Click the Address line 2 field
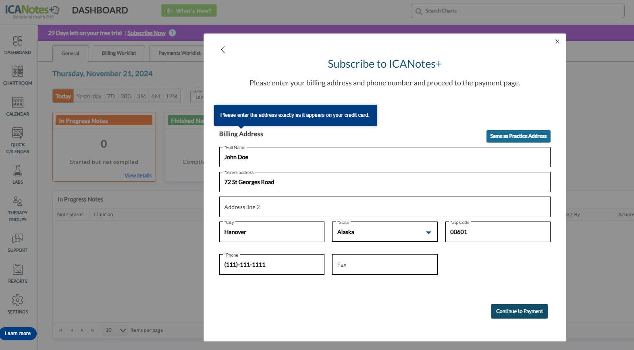Image resolution: width=634 pixels, height=350 pixels. pyautogui.click(x=385, y=207)
